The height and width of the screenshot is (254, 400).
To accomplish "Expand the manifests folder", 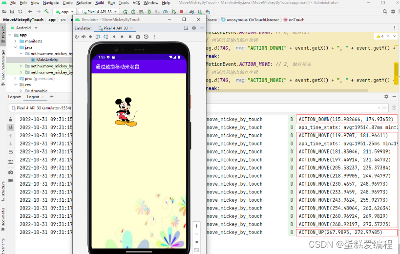I will point(15,41).
